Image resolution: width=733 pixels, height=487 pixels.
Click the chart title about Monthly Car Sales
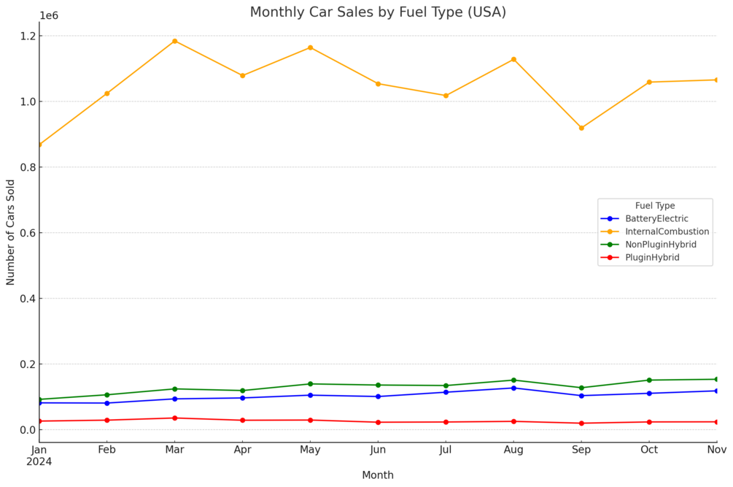[x=378, y=12]
